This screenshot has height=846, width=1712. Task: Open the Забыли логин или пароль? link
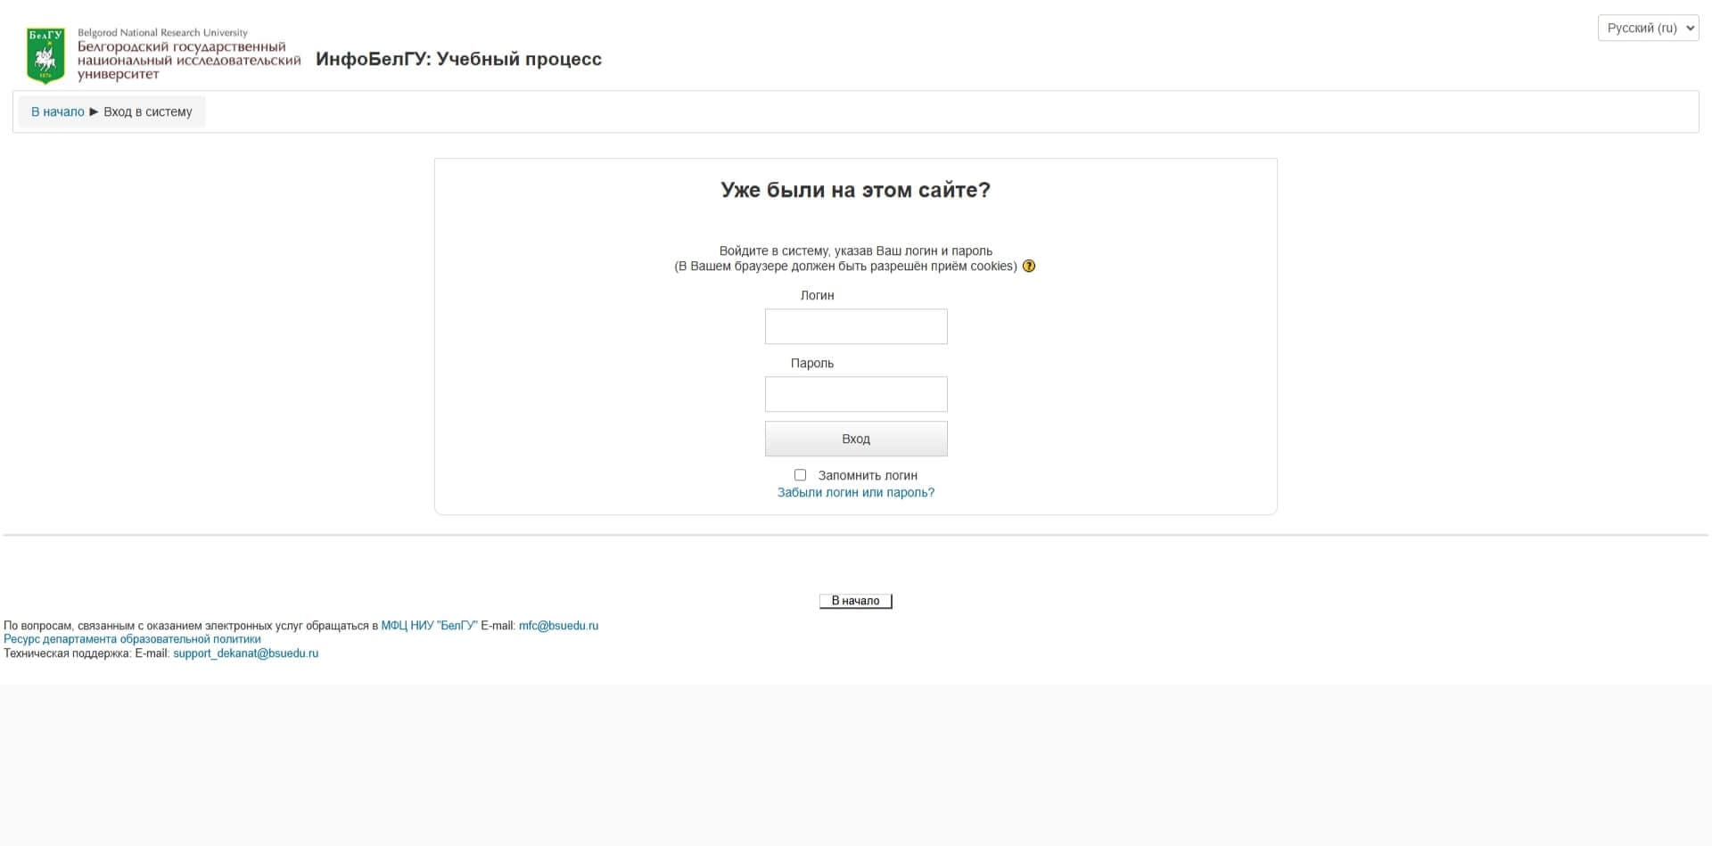coord(856,492)
